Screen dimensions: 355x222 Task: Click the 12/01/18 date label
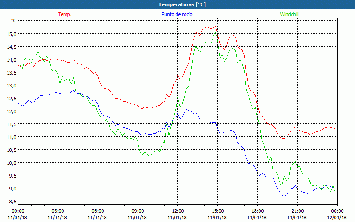(x=337, y=218)
